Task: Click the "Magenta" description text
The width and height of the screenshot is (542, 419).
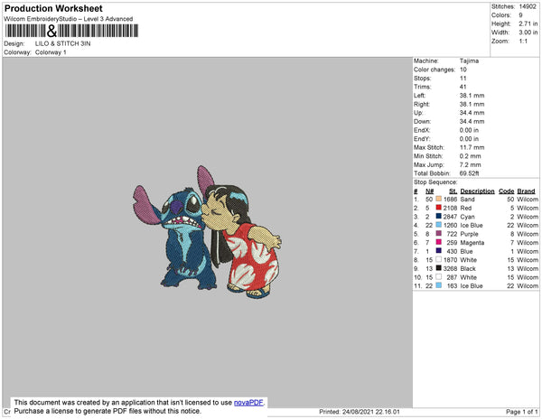Action: 472,243
